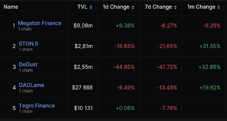Click the 7d Change header label

158,7
